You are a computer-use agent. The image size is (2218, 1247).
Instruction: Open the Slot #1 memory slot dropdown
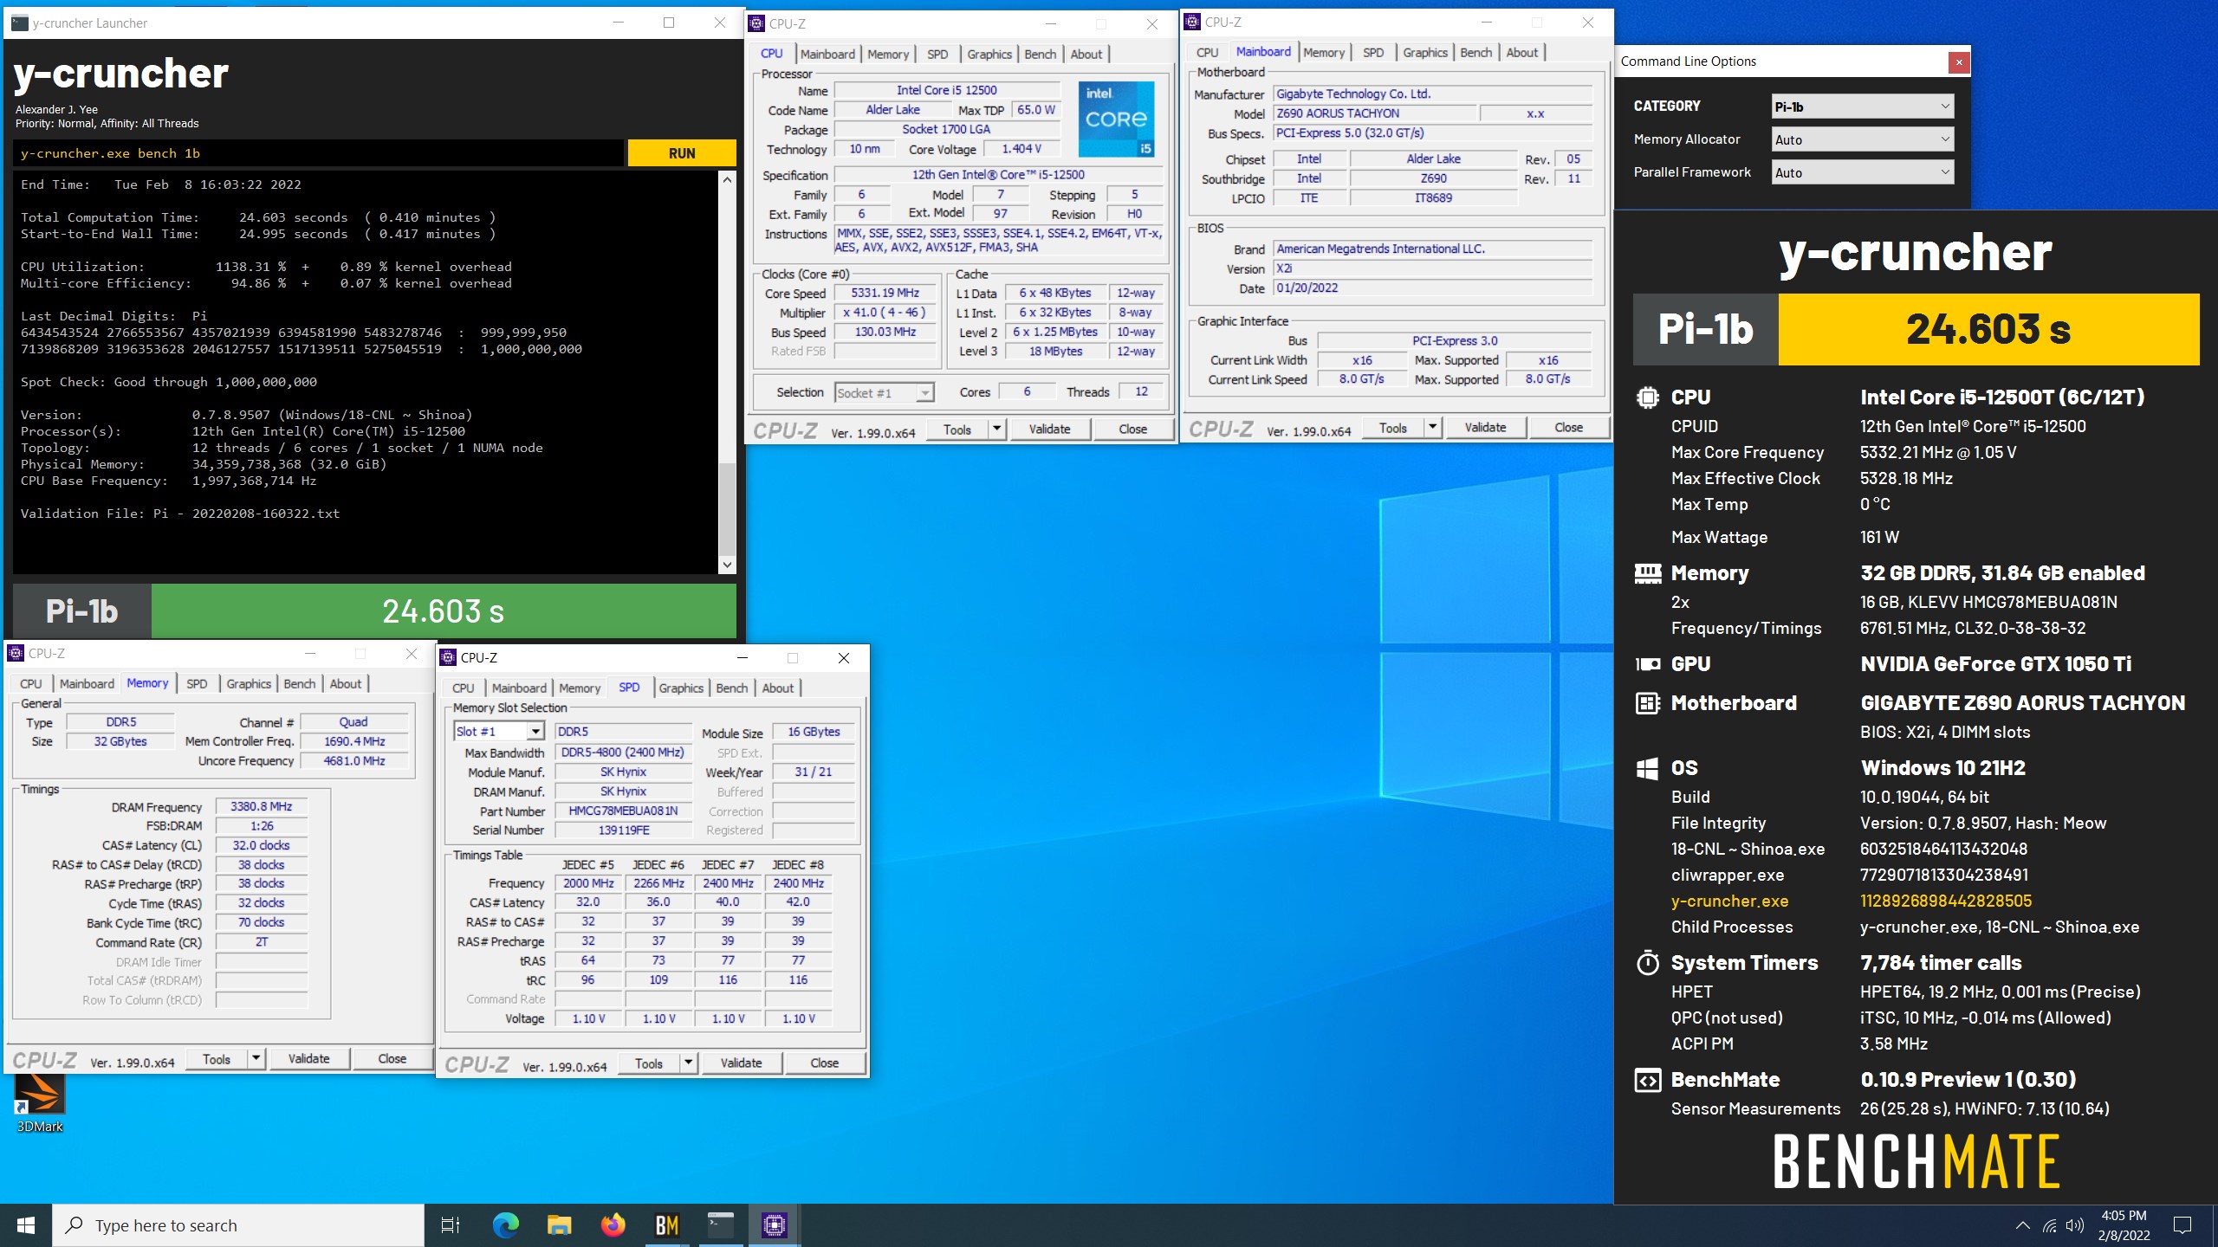point(499,732)
